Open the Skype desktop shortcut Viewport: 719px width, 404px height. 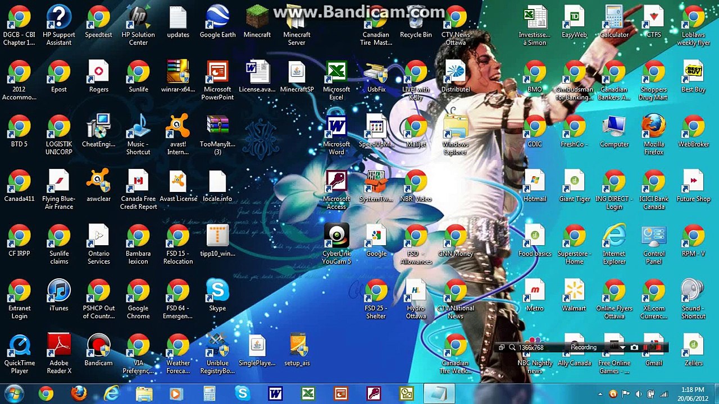click(217, 296)
